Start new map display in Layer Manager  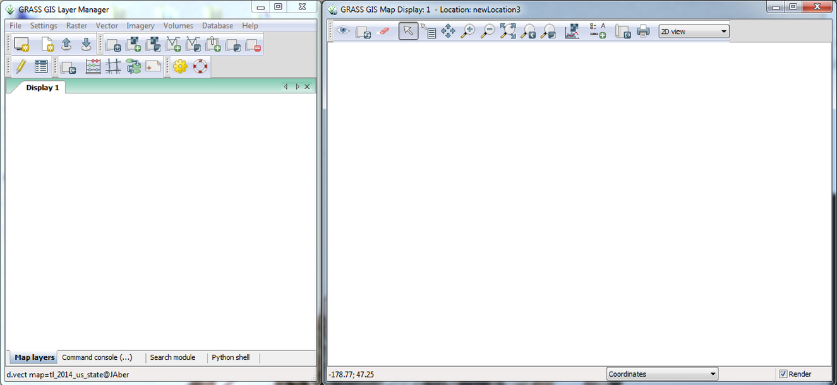point(21,44)
